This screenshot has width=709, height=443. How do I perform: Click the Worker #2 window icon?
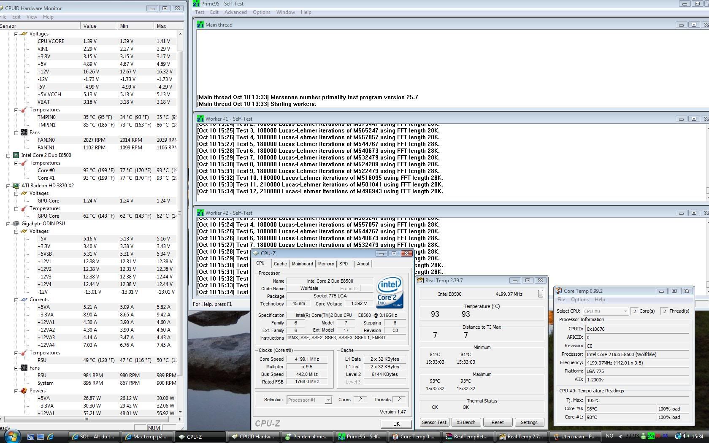[x=200, y=213]
